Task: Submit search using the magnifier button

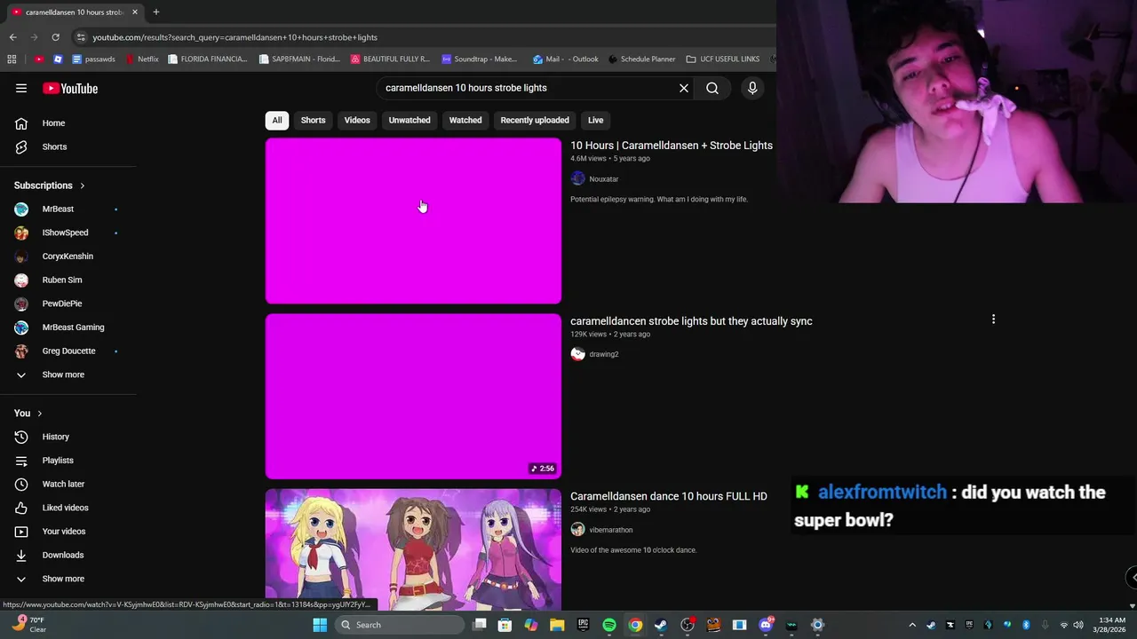Action: click(x=712, y=88)
